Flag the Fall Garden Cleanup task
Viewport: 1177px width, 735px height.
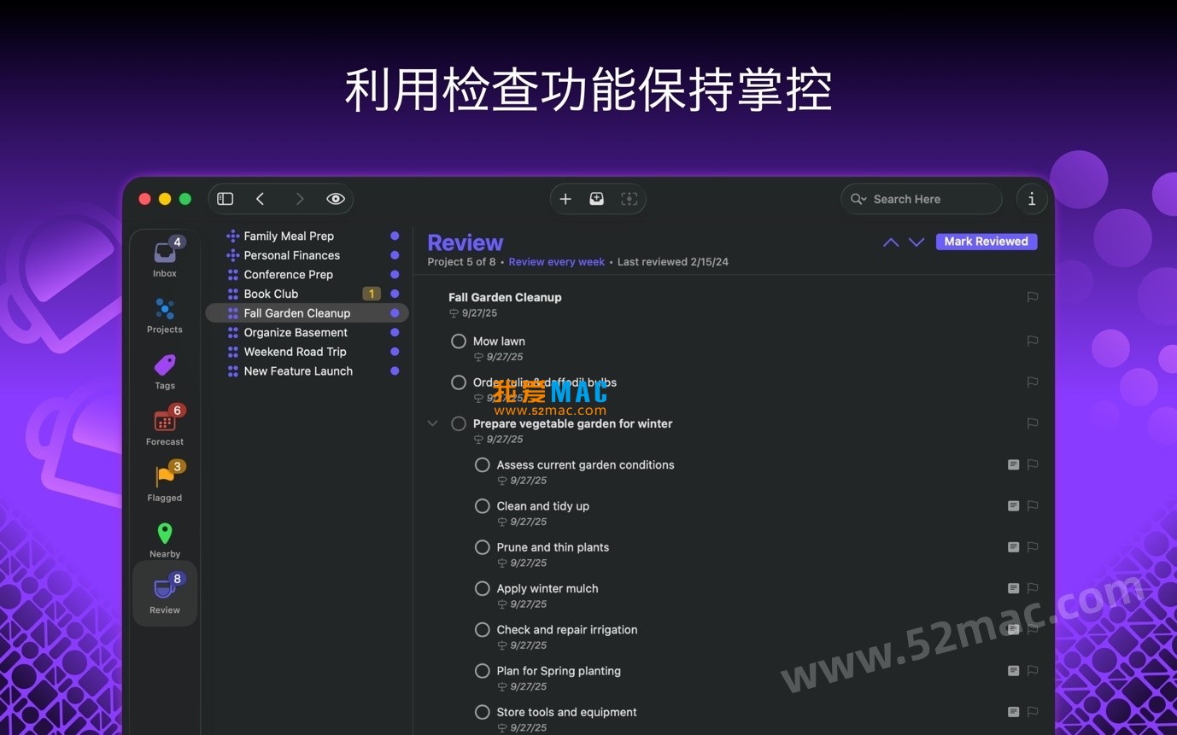pyautogui.click(x=1032, y=297)
